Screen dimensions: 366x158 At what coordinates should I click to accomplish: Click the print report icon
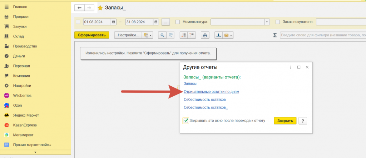click(x=205, y=35)
